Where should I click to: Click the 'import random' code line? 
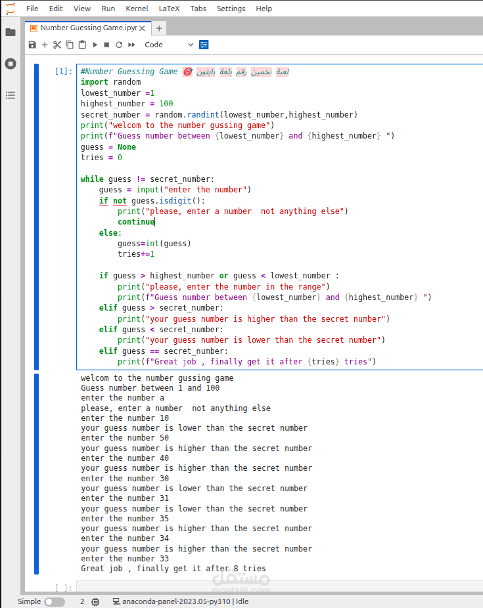pyautogui.click(x=110, y=82)
